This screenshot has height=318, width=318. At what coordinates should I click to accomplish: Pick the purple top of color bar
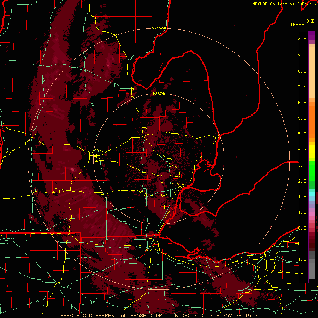click(312, 35)
